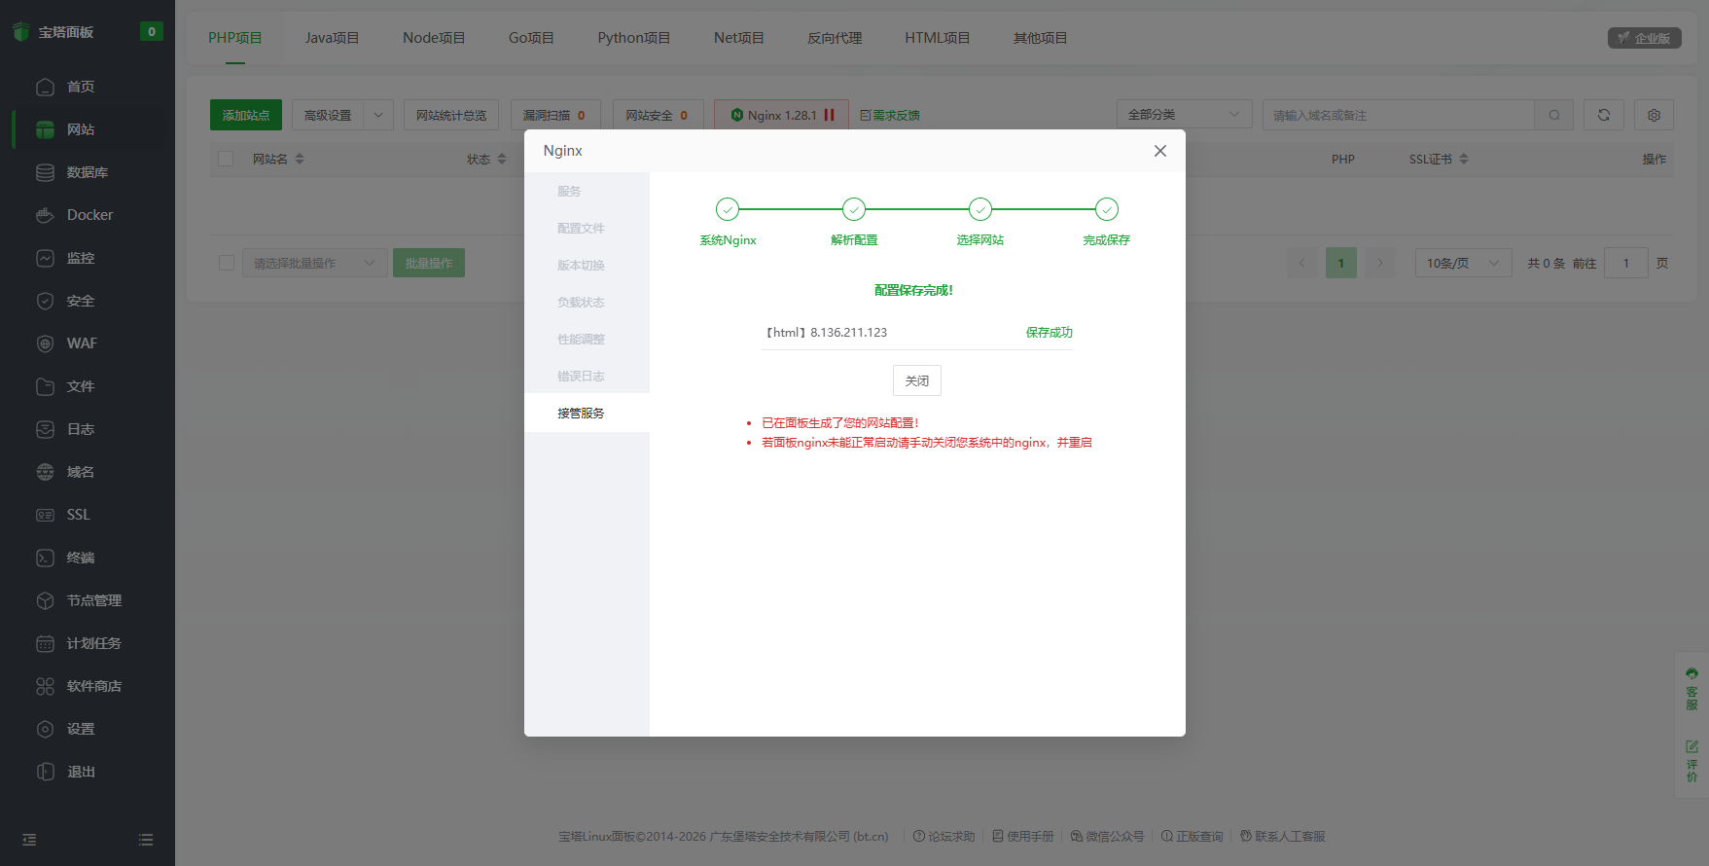Image resolution: width=1709 pixels, height=866 pixels.
Task: Click the notification count badge beside 宝塔面板
Action: (x=152, y=31)
